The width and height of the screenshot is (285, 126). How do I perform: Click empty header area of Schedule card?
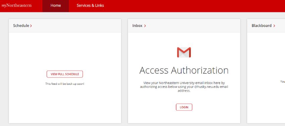[x=76, y=26]
